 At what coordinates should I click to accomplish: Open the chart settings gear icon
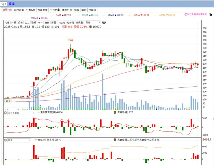click(104, 22)
